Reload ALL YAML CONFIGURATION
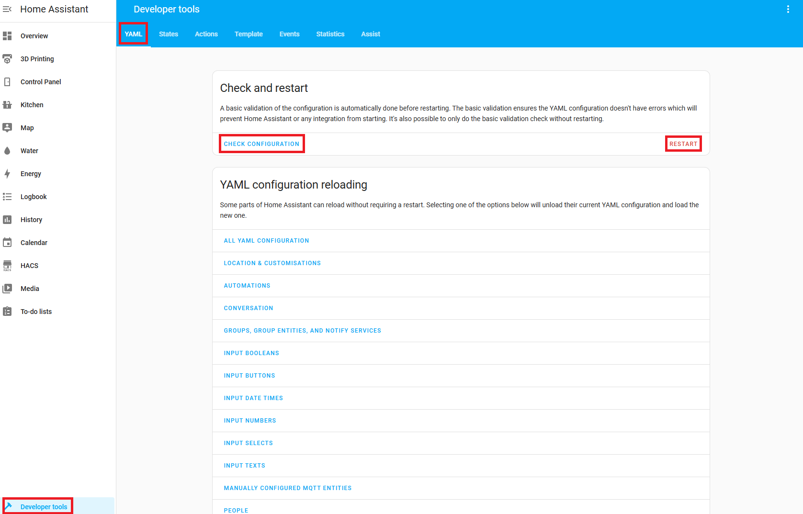This screenshot has width=803, height=514. [x=266, y=240]
